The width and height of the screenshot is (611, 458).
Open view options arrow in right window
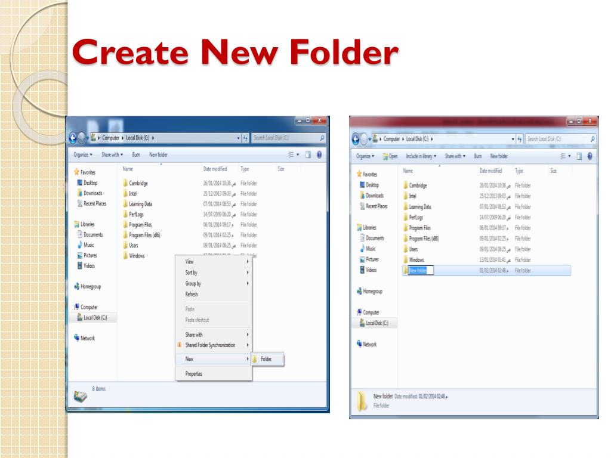click(x=569, y=156)
